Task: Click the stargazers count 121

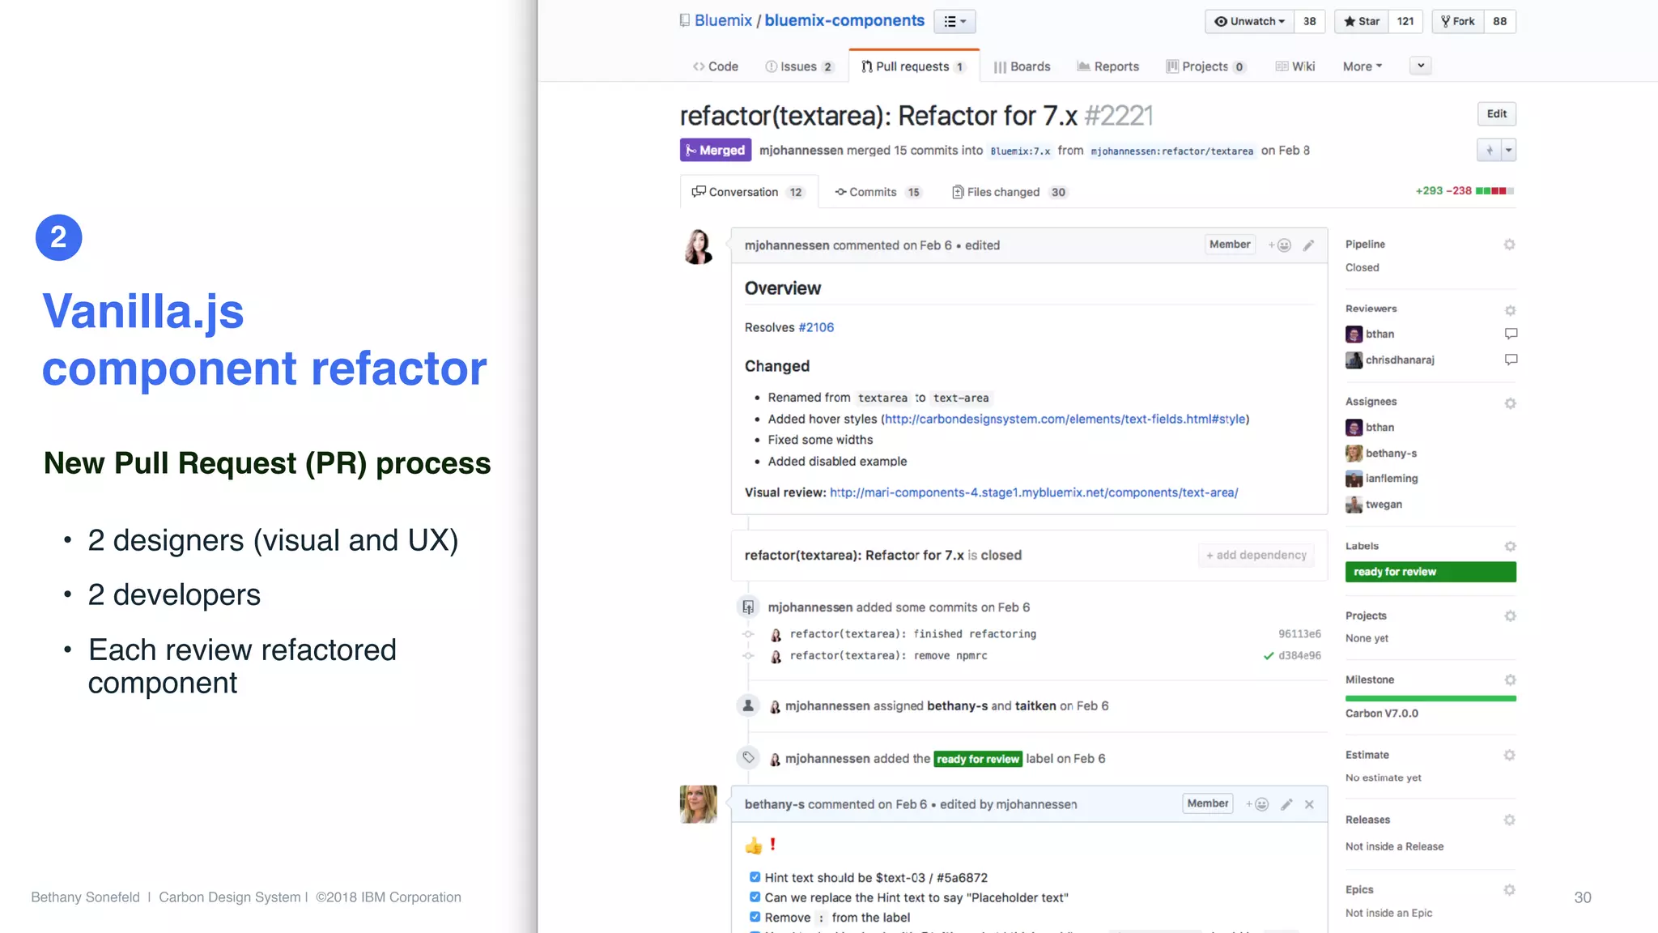Action: point(1405,21)
